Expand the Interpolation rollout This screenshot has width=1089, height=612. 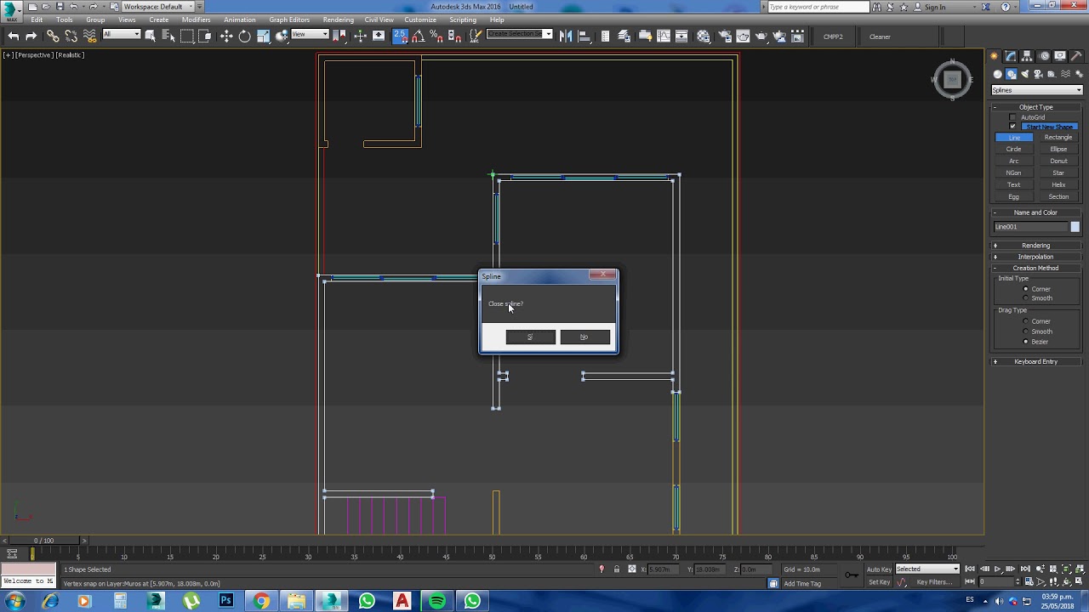[x=1035, y=257]
